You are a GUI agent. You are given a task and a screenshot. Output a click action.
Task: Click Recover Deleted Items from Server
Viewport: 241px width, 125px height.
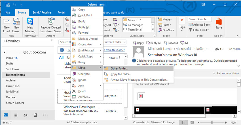[51, 25]
